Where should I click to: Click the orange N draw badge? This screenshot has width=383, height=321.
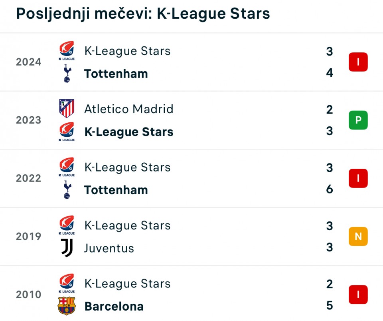tap(358, 236)
